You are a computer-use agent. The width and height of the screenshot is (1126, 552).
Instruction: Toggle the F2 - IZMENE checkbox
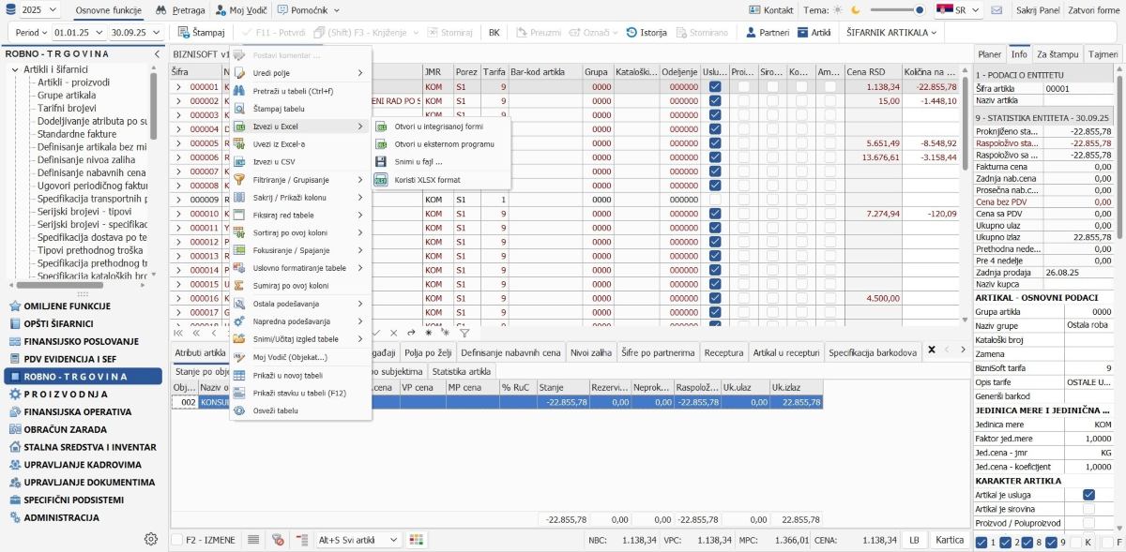click(177, 540)
